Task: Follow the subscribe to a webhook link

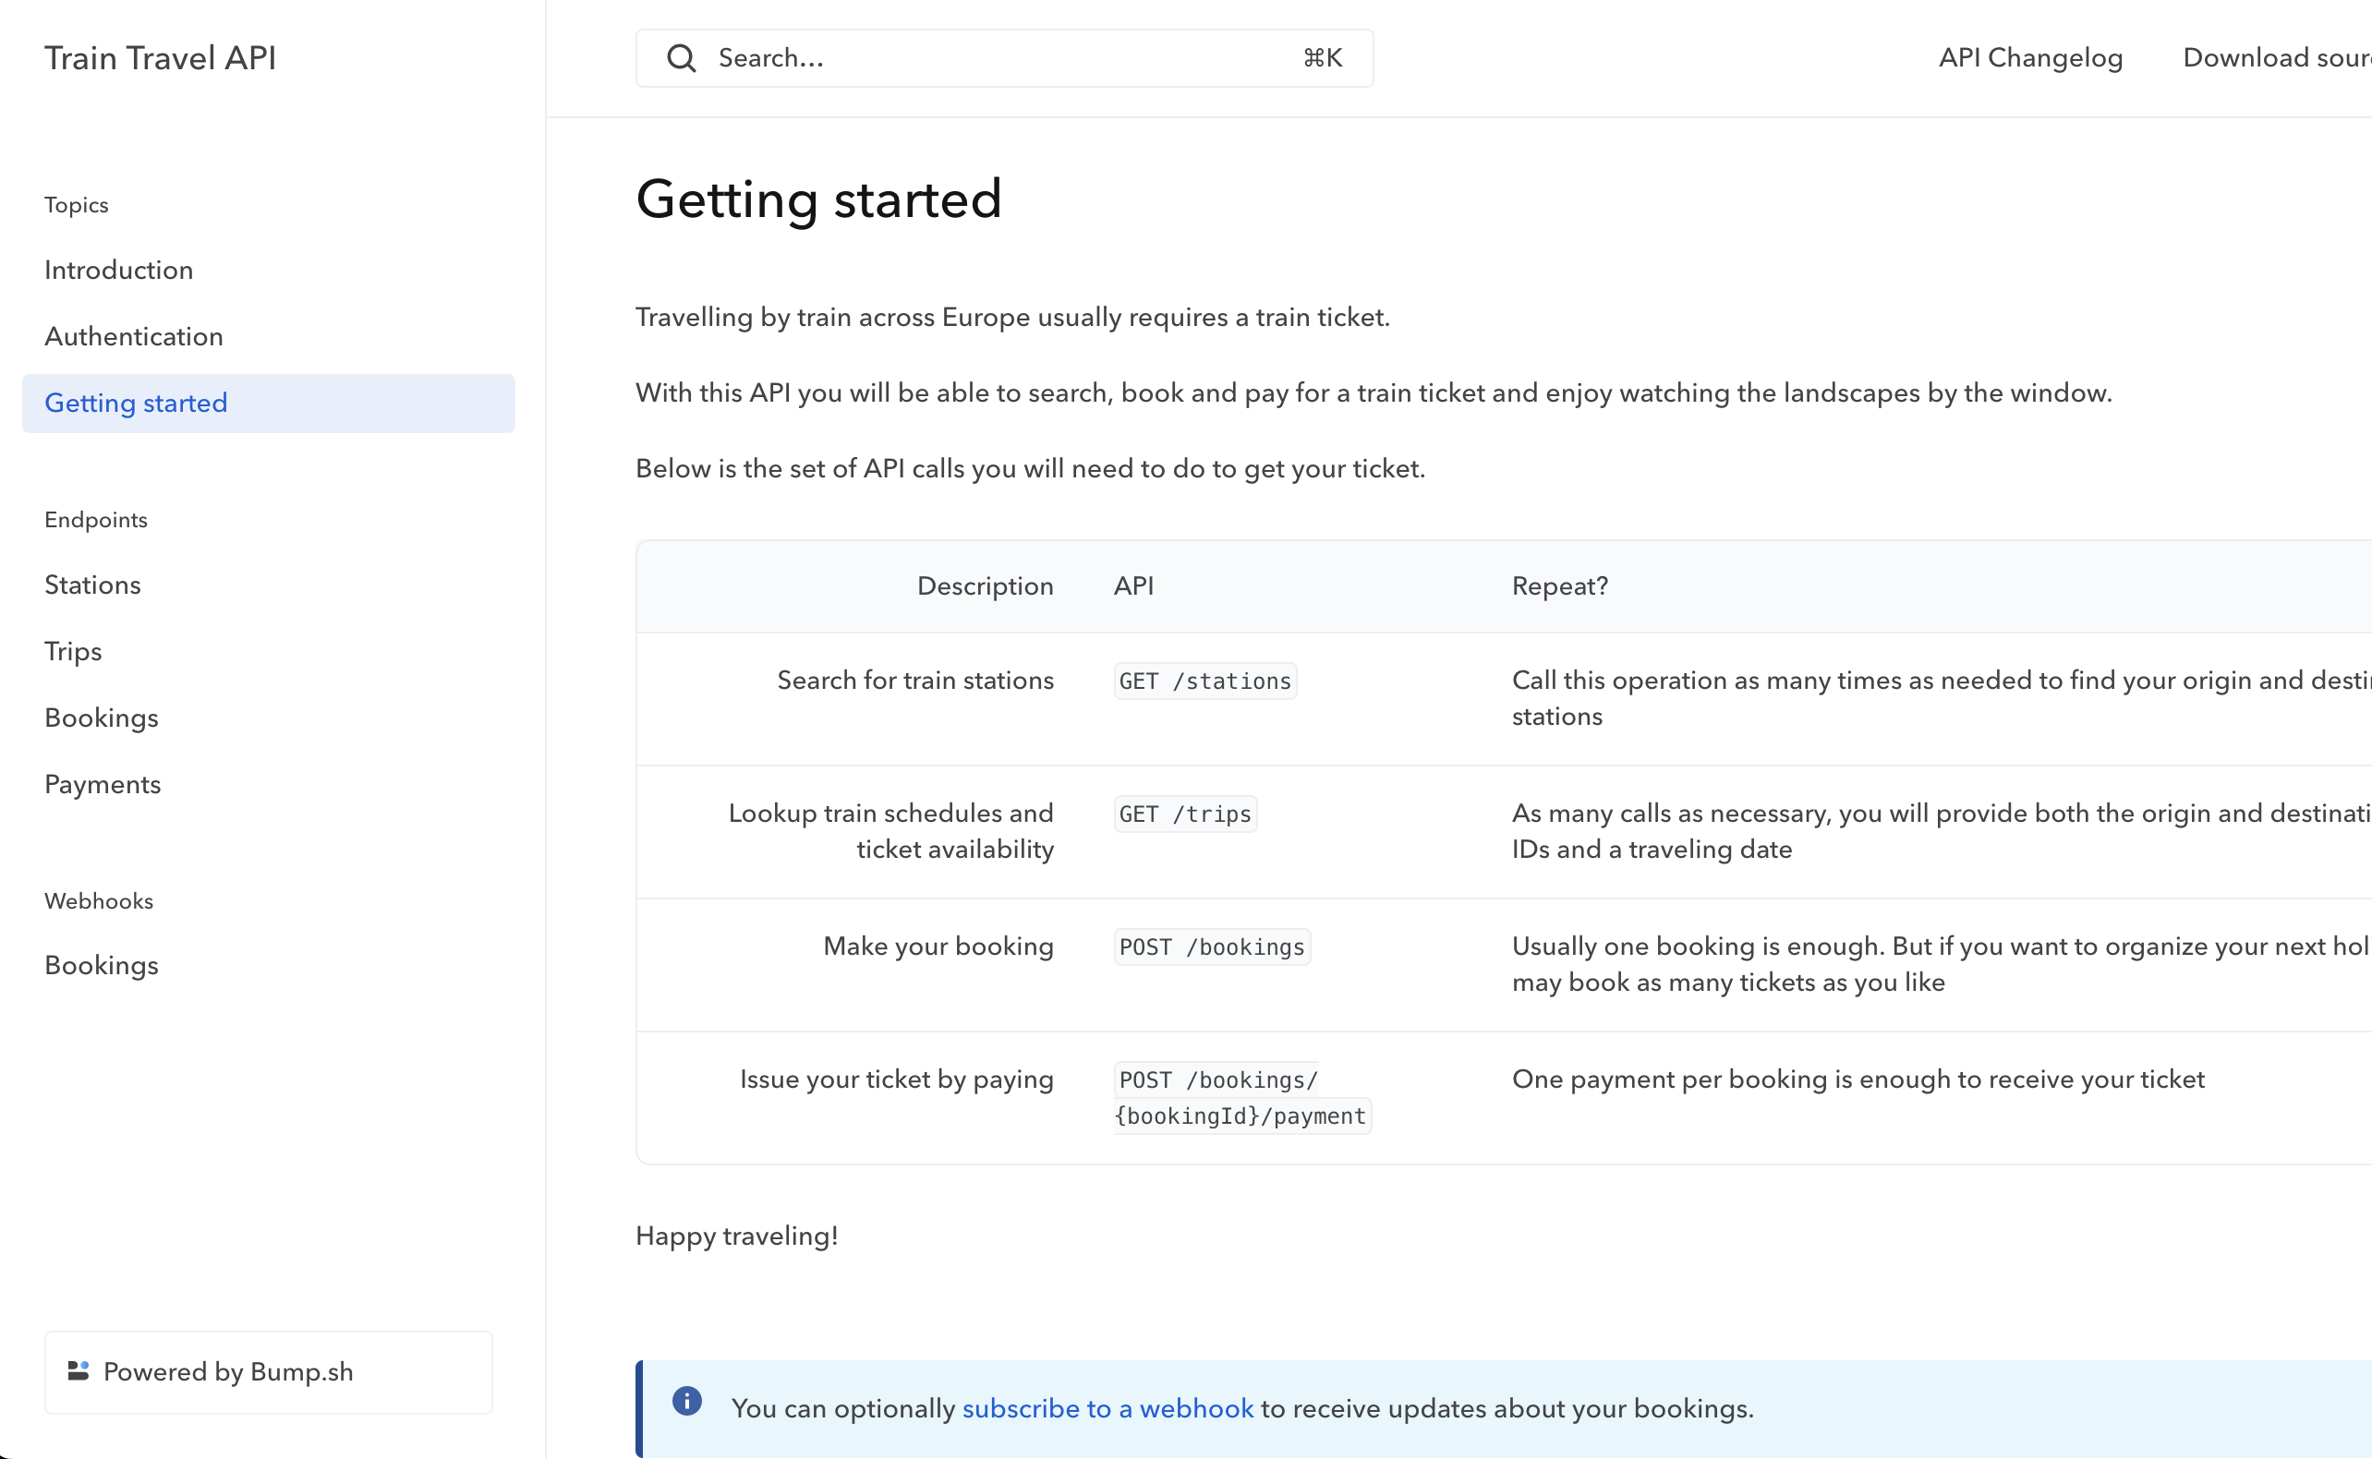Action: point(1107,1409)
